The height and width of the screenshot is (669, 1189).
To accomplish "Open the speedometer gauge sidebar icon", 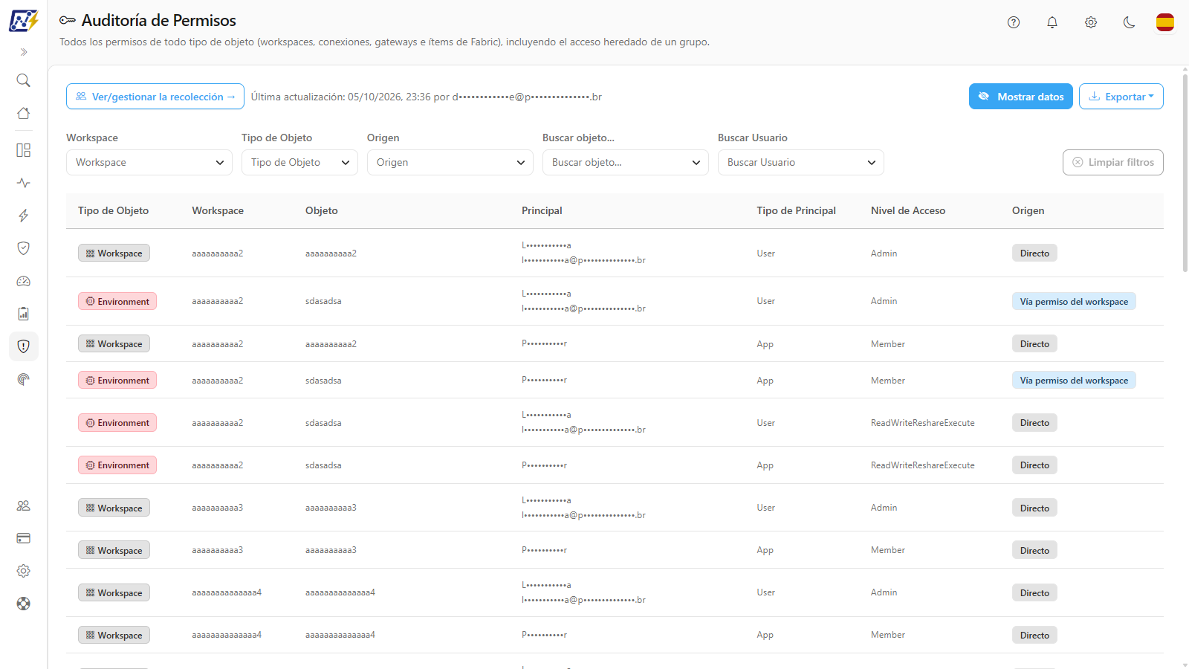I will click(x=24, y=281).
